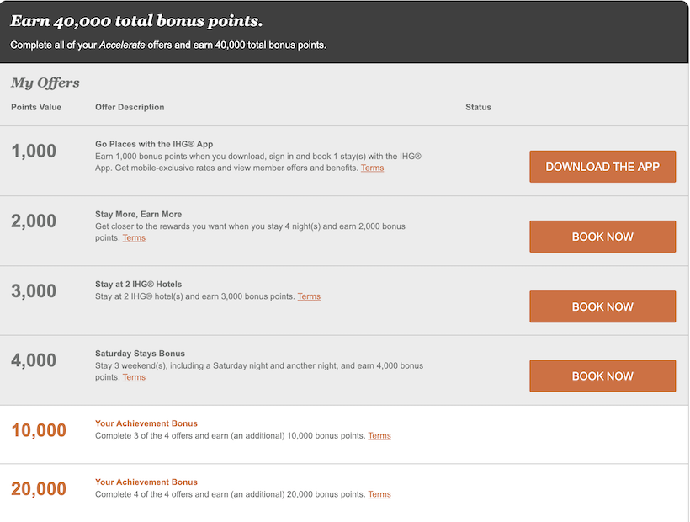Click BOOK NOW for Stay More, Earn More
The width and height of the screenshot is (690, 522).
(602, 237)
